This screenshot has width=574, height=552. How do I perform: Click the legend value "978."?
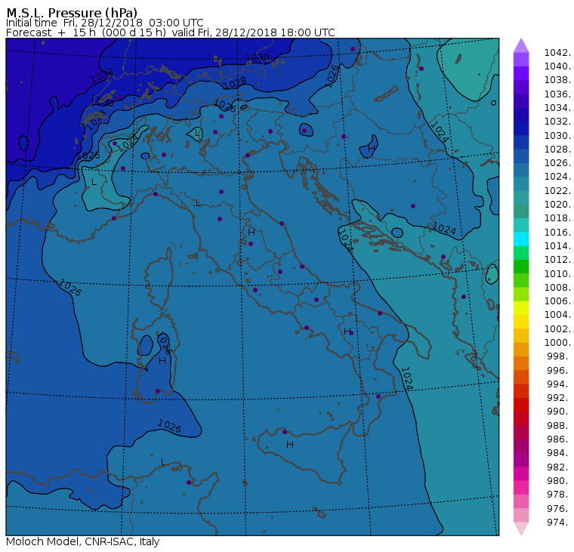[559, 495]
